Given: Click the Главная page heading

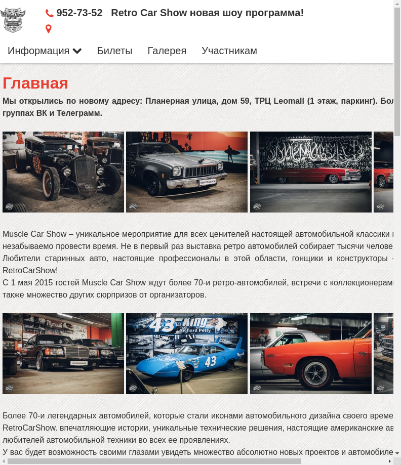Looking at the screenshot, I should 35,83.
